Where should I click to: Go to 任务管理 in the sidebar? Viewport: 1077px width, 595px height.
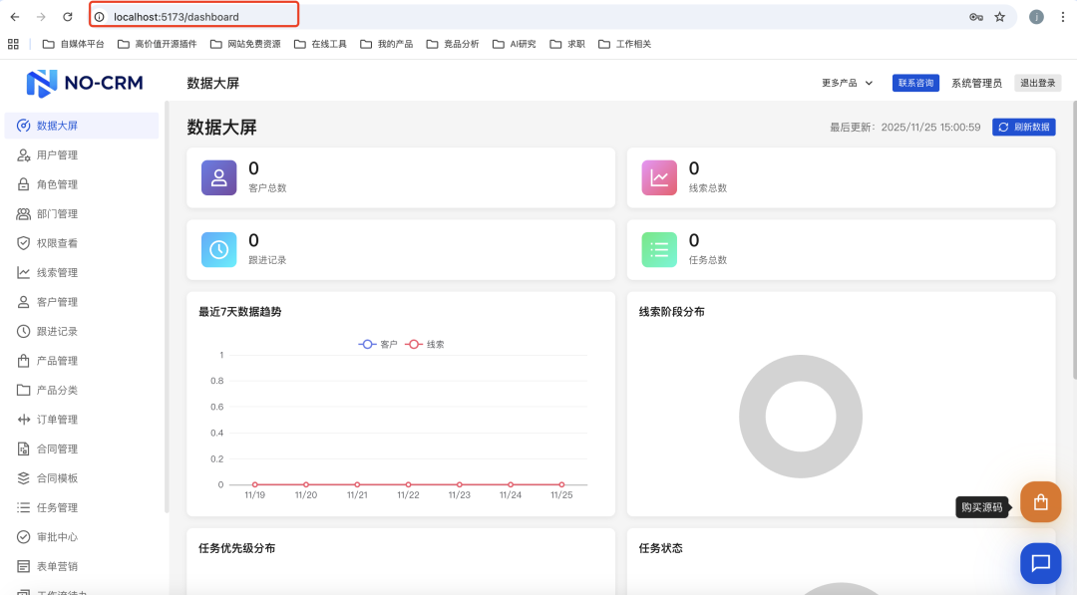(x=82, y=508)
